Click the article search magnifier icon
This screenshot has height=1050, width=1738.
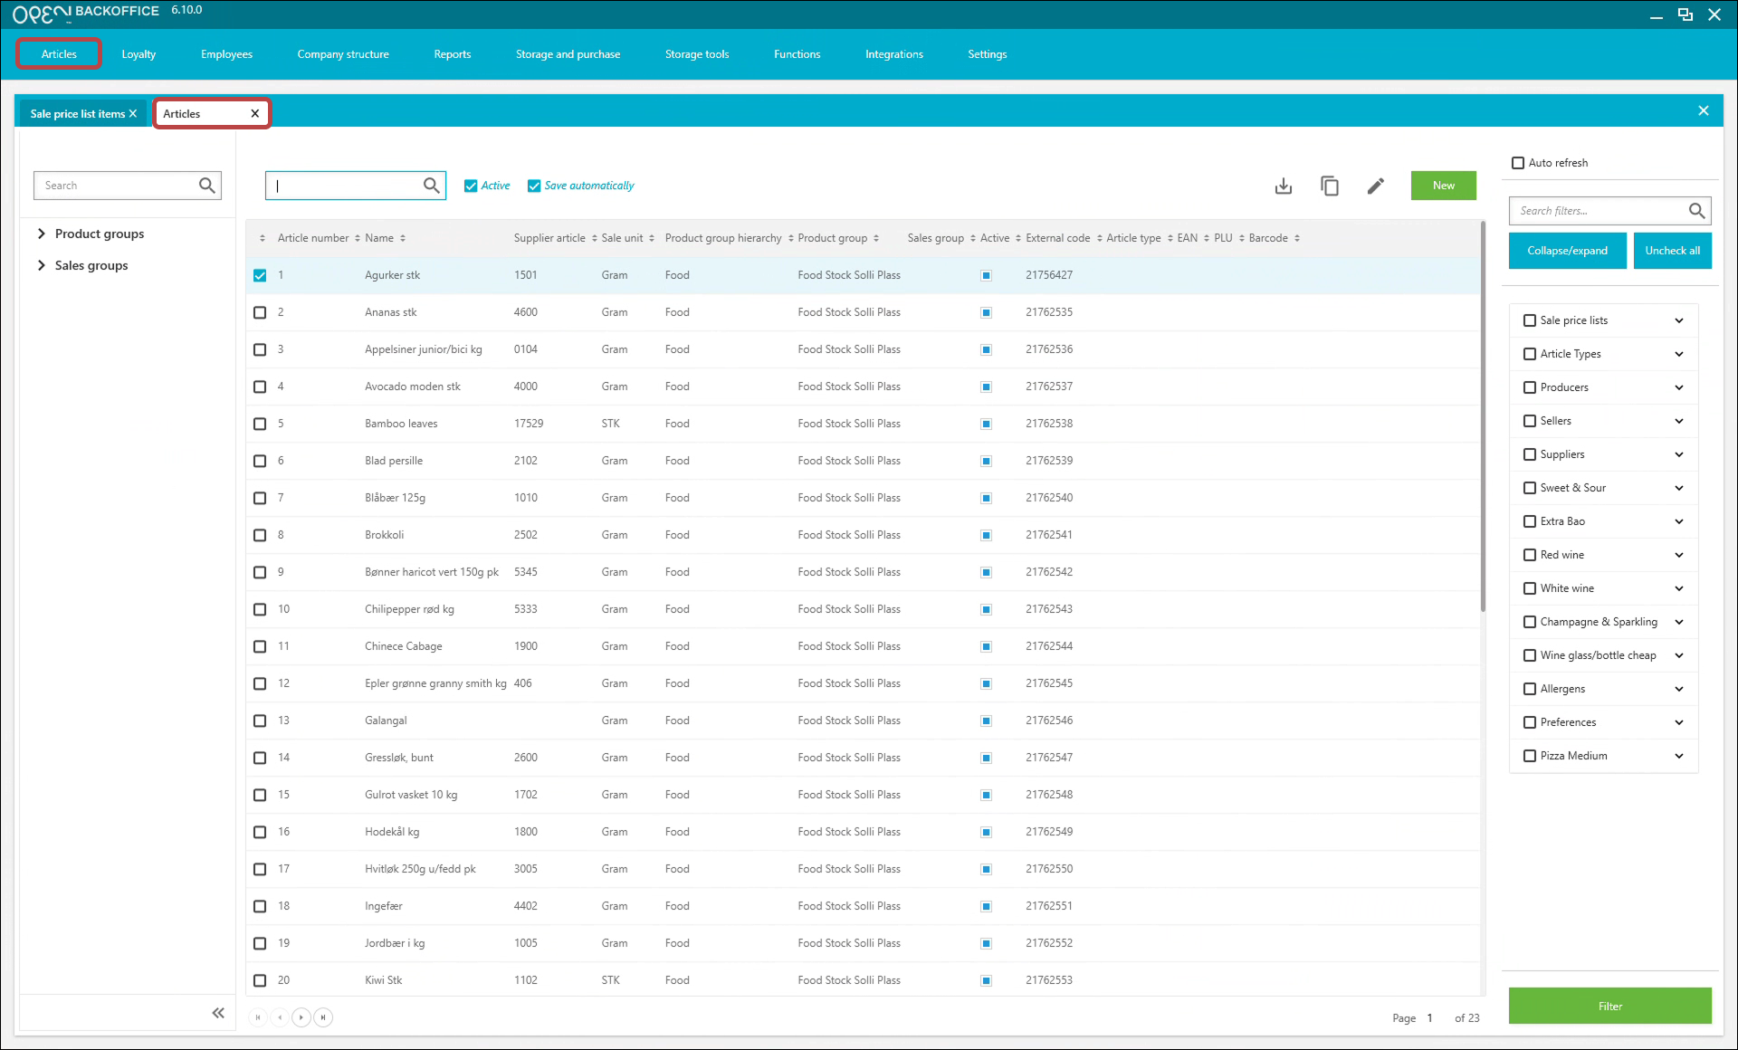(x=432, y=186)
